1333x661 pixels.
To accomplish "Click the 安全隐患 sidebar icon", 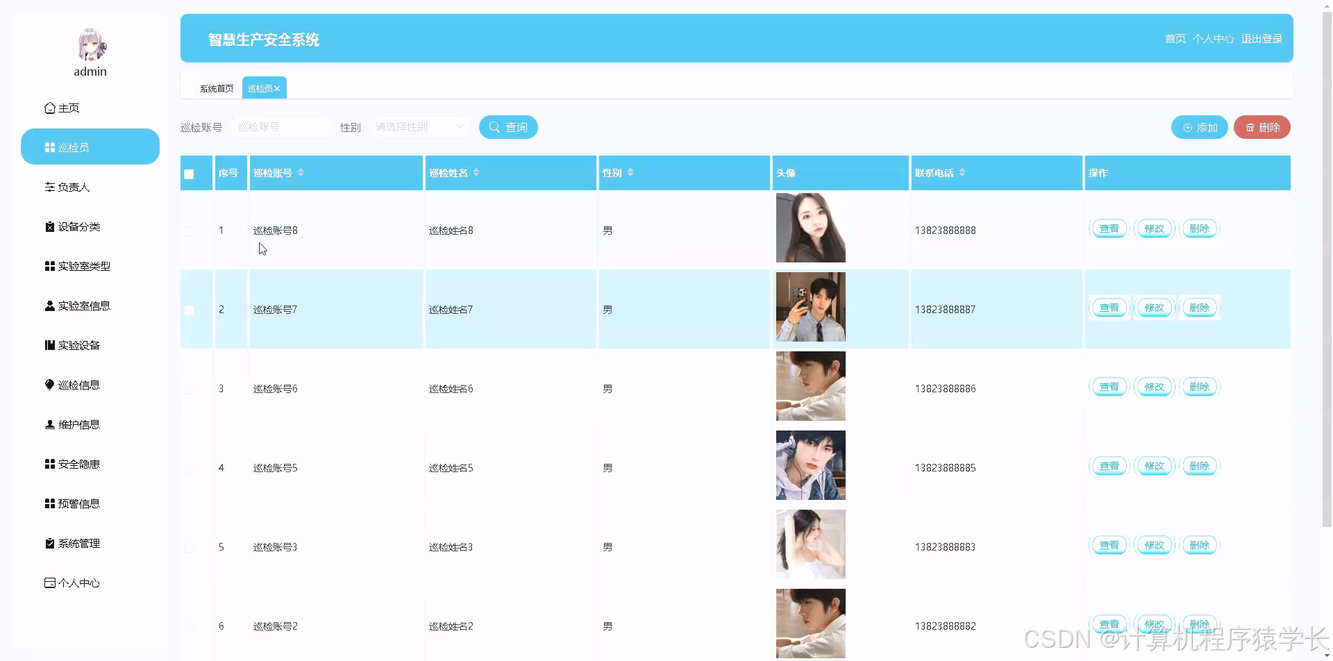I will pyautogui.click(x=49, y=464).
